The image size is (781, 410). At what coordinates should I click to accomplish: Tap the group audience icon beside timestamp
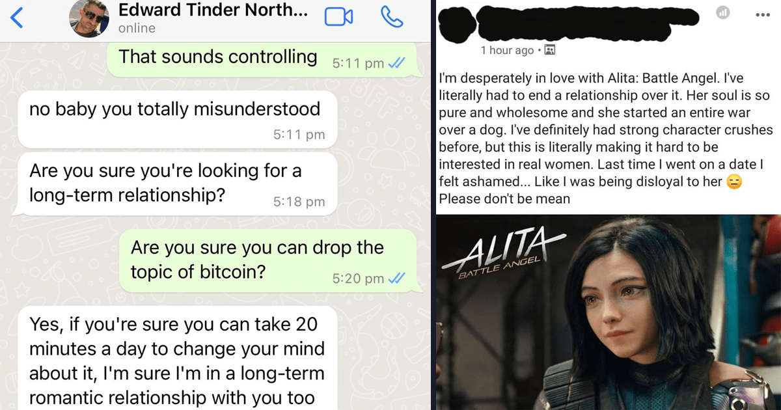coord(549,50)
